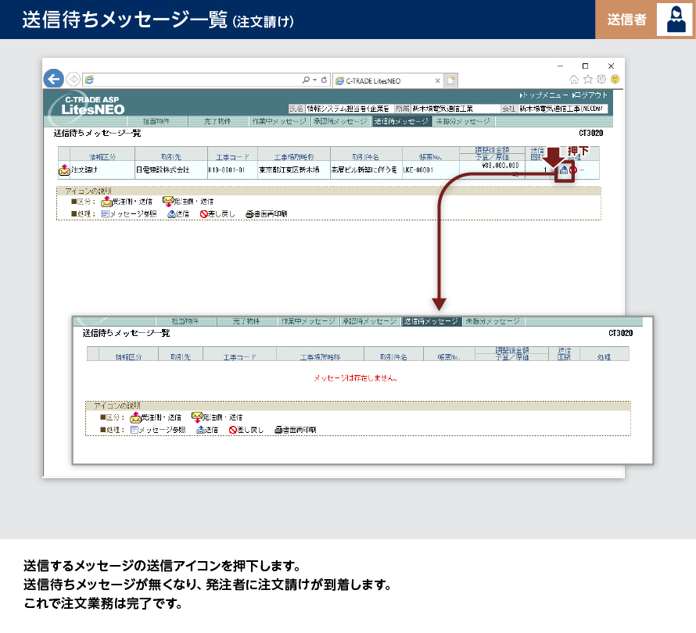Click the browser forward arrow button
Viewport: 696px width, 633px height.
[73, 79]
